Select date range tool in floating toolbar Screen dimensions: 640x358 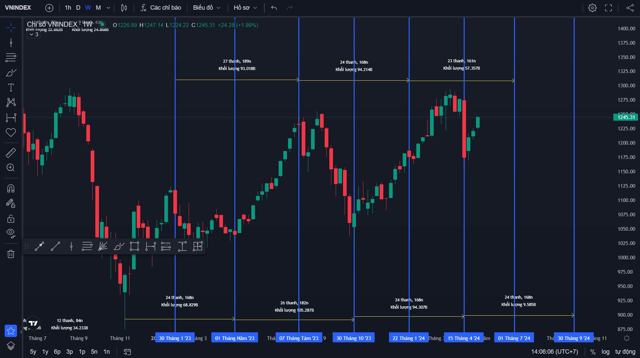[x=151, y=246]
